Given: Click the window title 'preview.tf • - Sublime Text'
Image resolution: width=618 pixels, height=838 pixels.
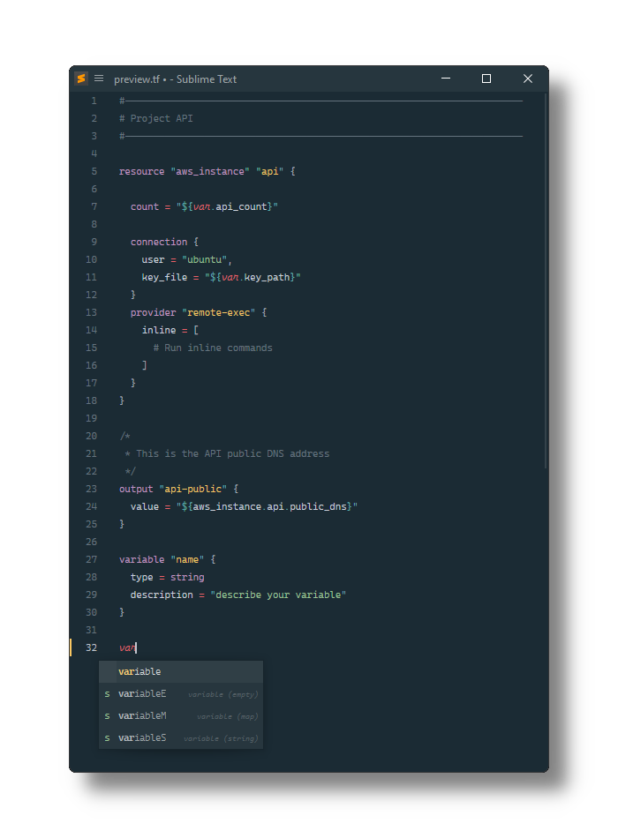Looking at the screenshot, I should coord(175,79).
